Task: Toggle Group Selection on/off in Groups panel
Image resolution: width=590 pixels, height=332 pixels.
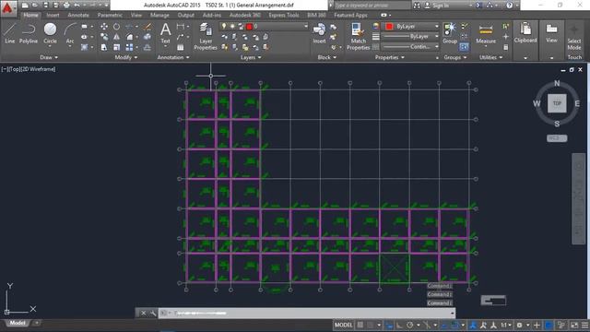Action: pyautogui.click(x=464, y=47)
